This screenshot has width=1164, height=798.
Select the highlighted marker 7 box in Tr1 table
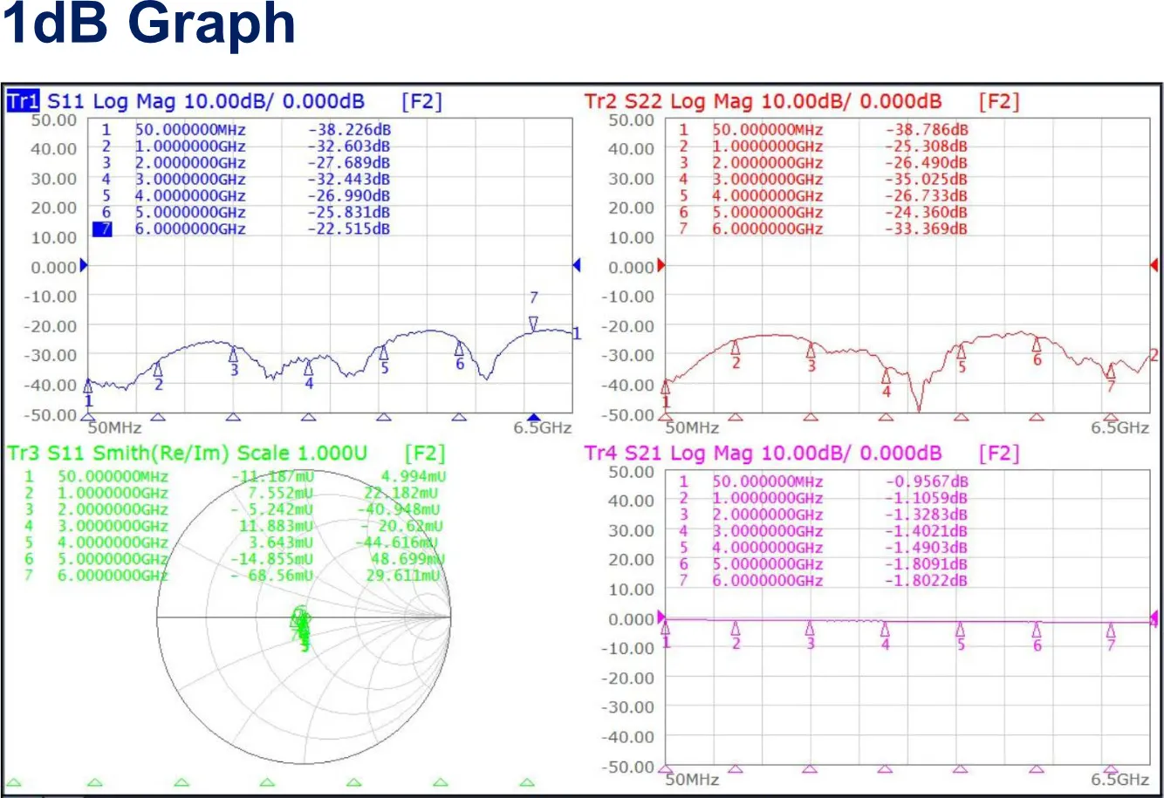[103, 229]
